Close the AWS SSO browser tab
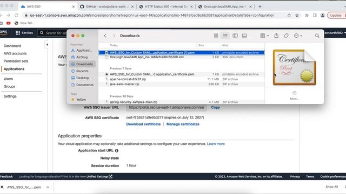This screenshot has height=194, width=346. pos(74,6)
